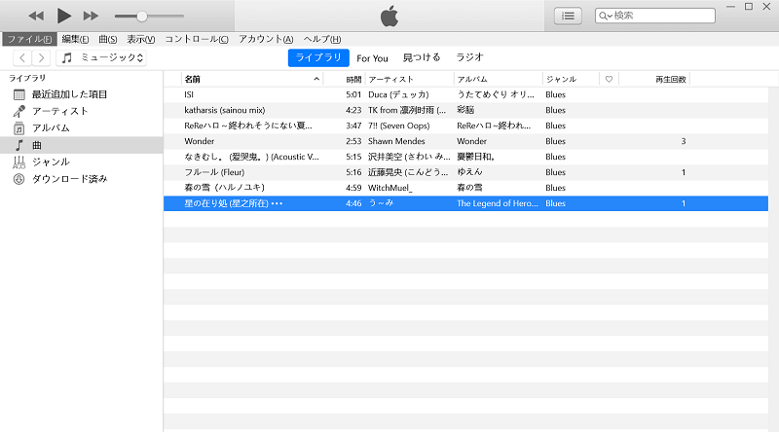Image resolution: width=779 pixels, height=432 pixels.
Task: Click the ライブラリ sidebar heading
Action: tap(27, 78)
